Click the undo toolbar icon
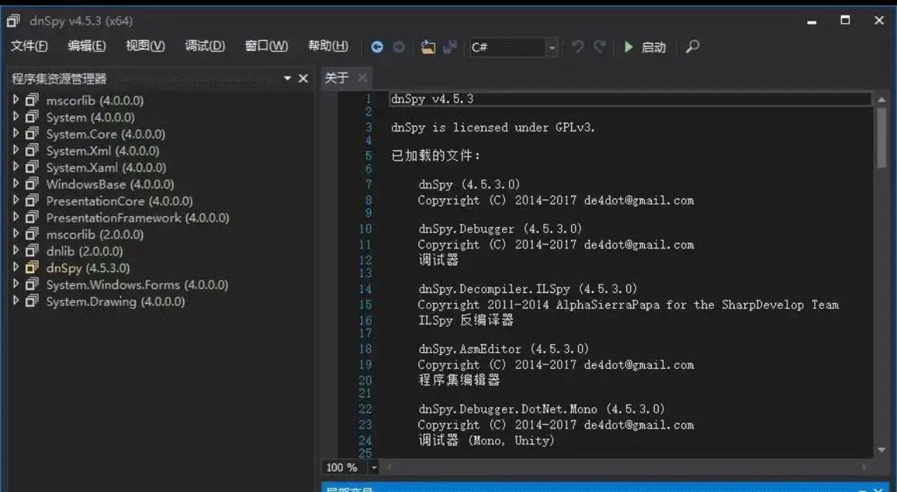Viewport: 897px width, 492px height. coord(578,46)
